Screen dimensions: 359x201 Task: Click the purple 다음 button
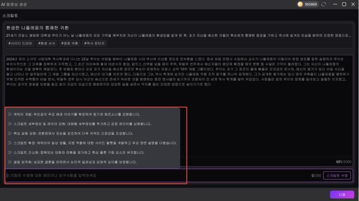click(x=342, y=195)
